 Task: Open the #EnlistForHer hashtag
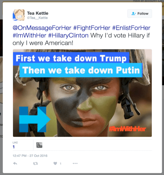[131, 28]
